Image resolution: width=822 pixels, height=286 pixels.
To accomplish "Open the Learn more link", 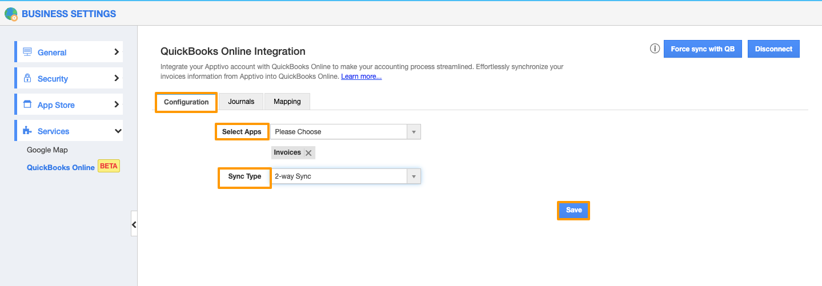I will (x=361, y=76).
